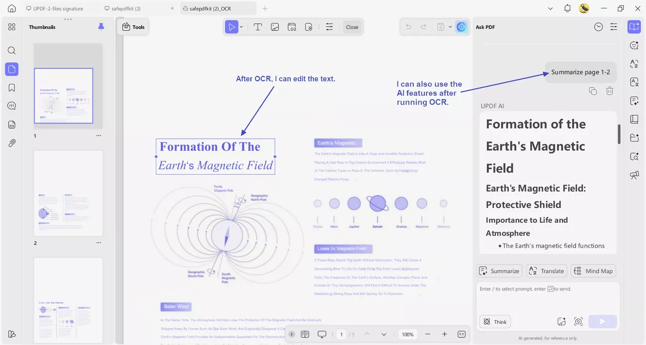Image resolution: width=646 pixels, height=345 pixels.
Task: Open the save options dropdown
Action: (450, 27)
